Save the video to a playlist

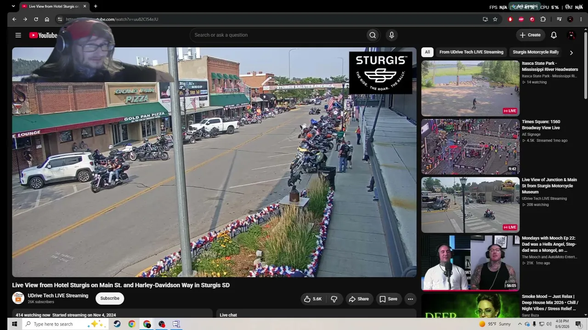(388, 299)
